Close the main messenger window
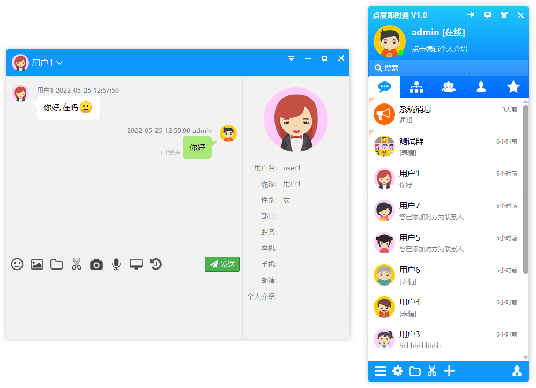This screenshot has width=536, height=388. [x=520, y=15]
